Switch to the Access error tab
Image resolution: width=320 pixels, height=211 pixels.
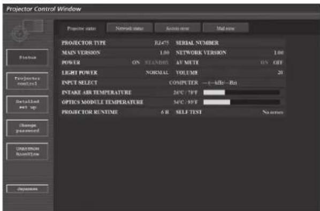pos(177,28)
